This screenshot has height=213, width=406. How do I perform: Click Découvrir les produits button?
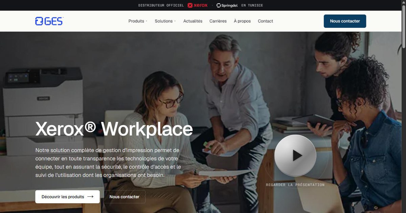(67, 197)
